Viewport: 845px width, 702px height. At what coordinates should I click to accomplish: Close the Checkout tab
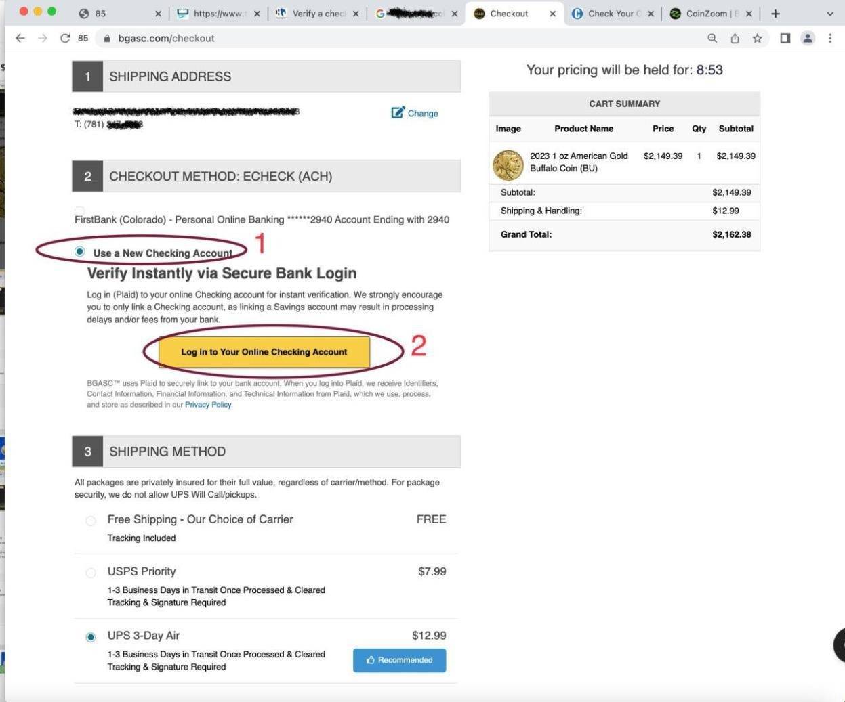[553, 14]
